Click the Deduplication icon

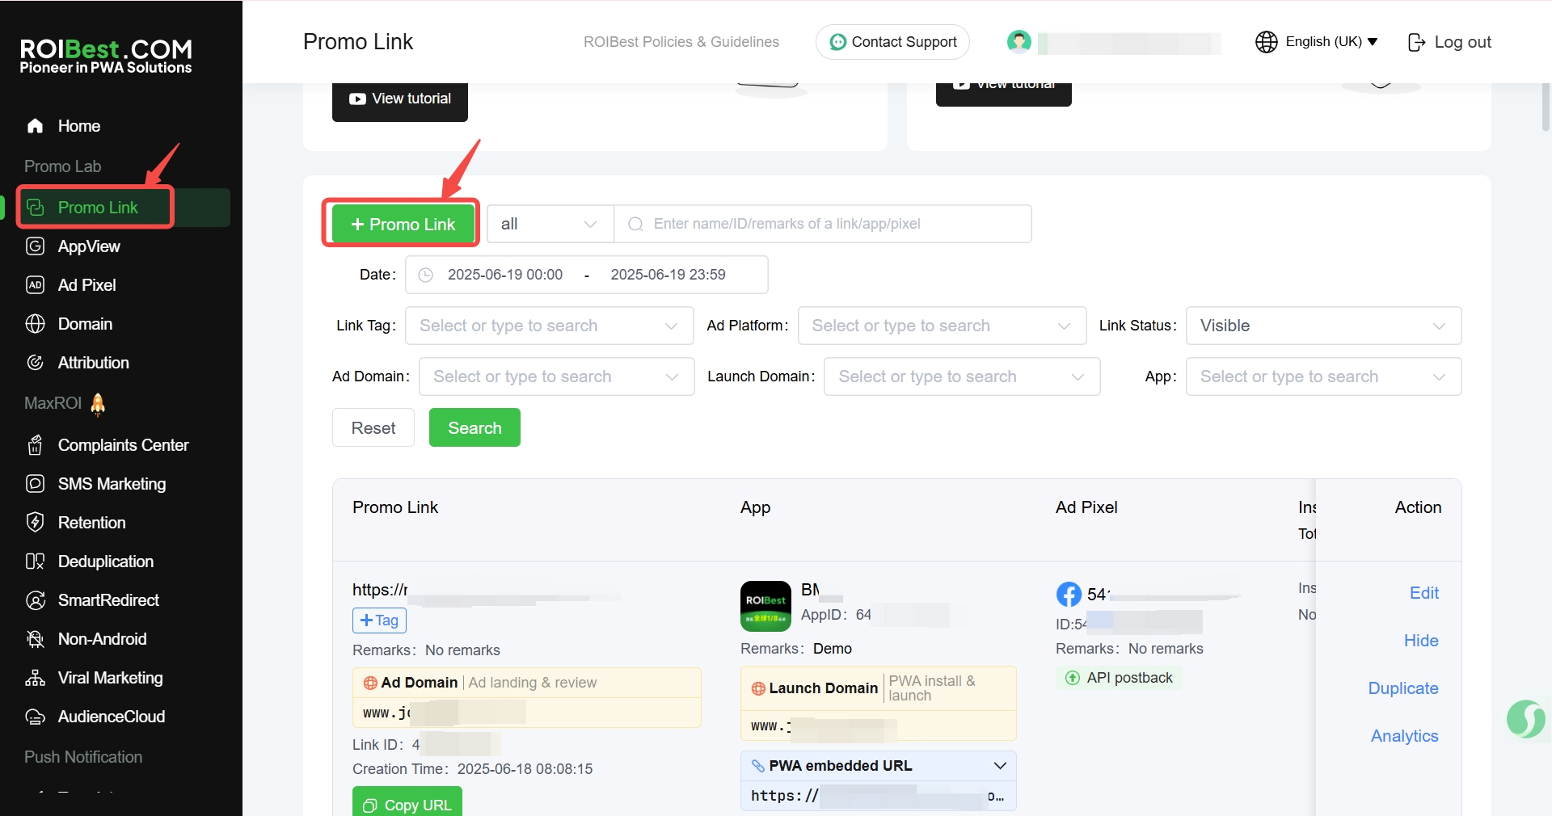click(35, 562)
